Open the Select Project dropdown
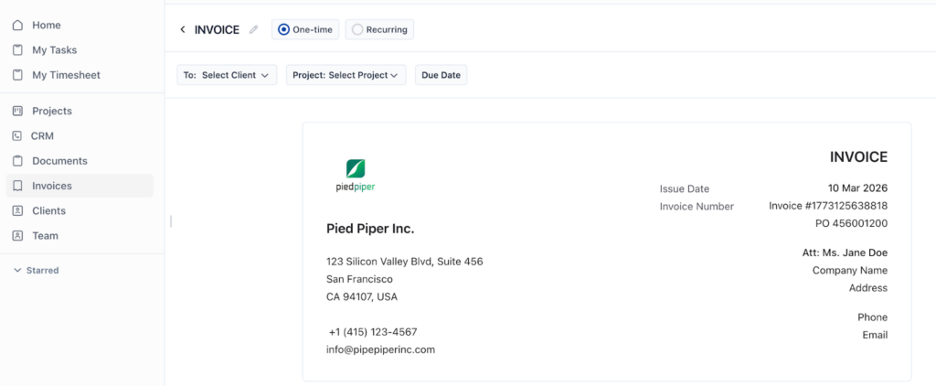This screenshot has height=386, width=936. 346,75
